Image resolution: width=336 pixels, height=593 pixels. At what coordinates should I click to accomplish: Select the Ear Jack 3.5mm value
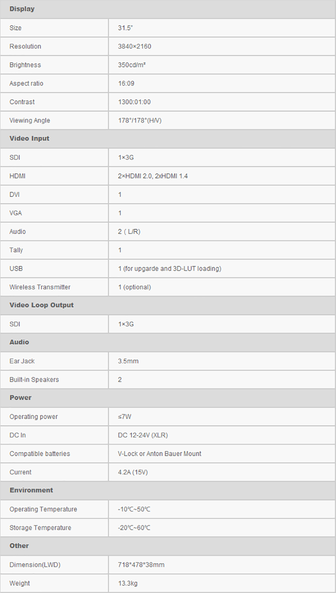[128, 361]
